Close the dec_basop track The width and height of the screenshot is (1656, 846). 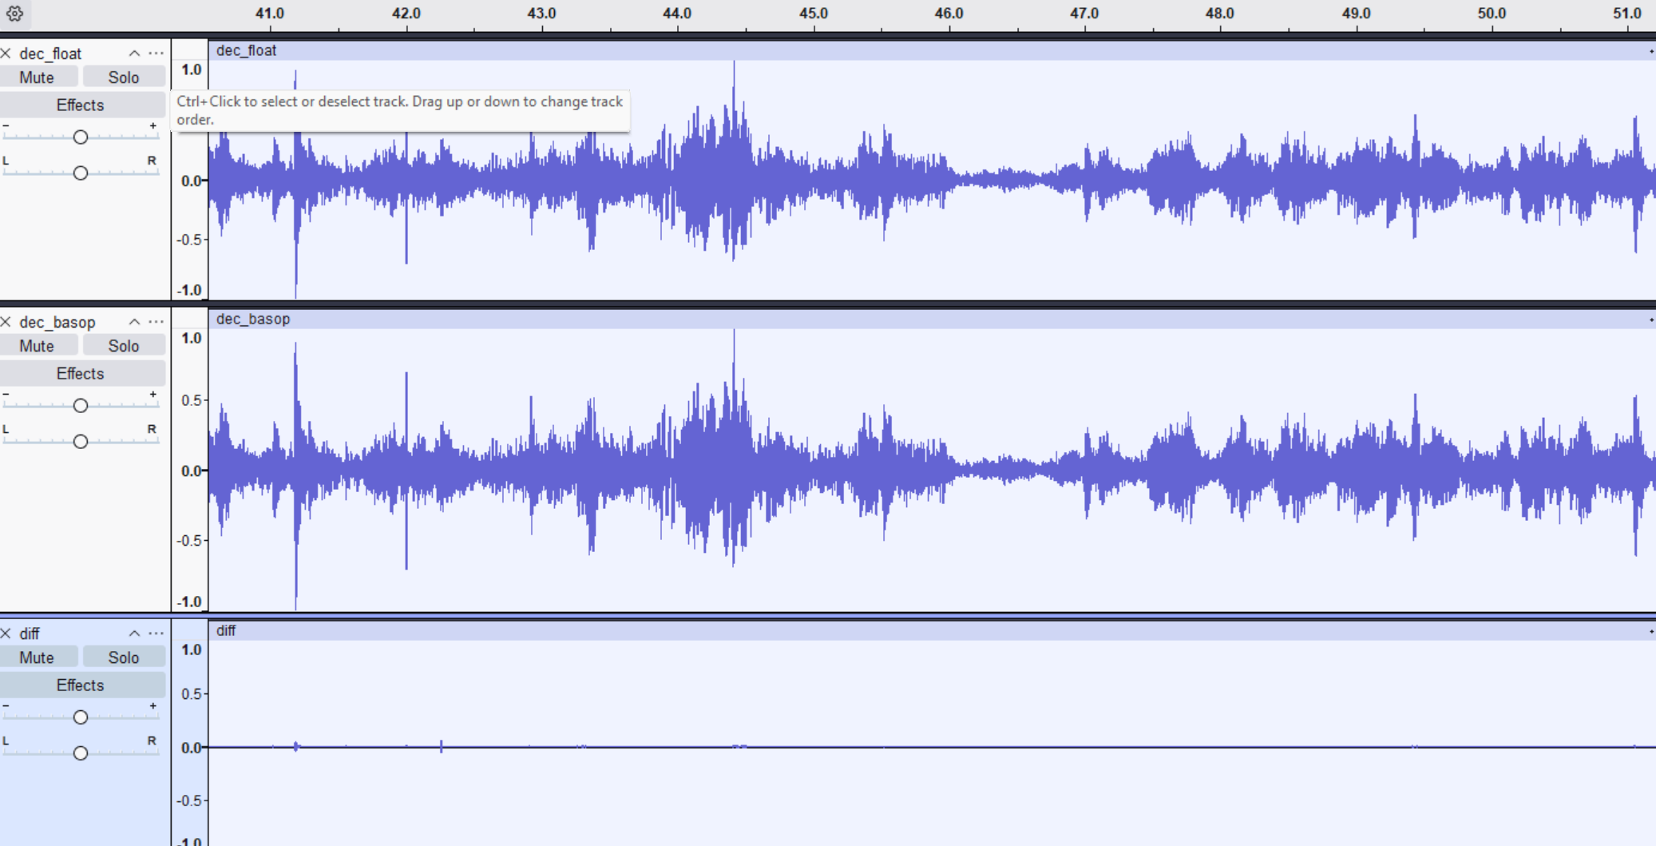[x=6, y=322]
